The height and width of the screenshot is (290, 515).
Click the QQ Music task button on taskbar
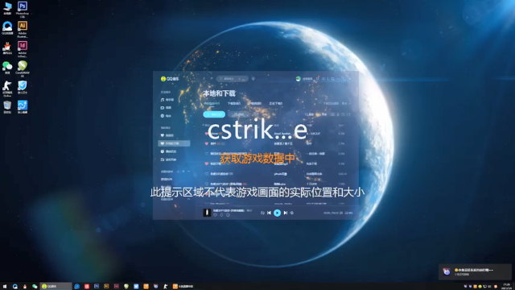click(x=56, y=287)
